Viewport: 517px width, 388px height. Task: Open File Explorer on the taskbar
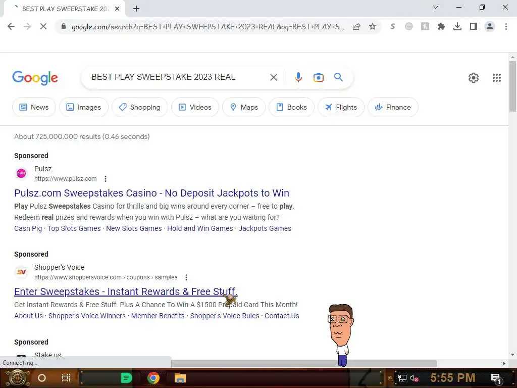tap(180, 378)
